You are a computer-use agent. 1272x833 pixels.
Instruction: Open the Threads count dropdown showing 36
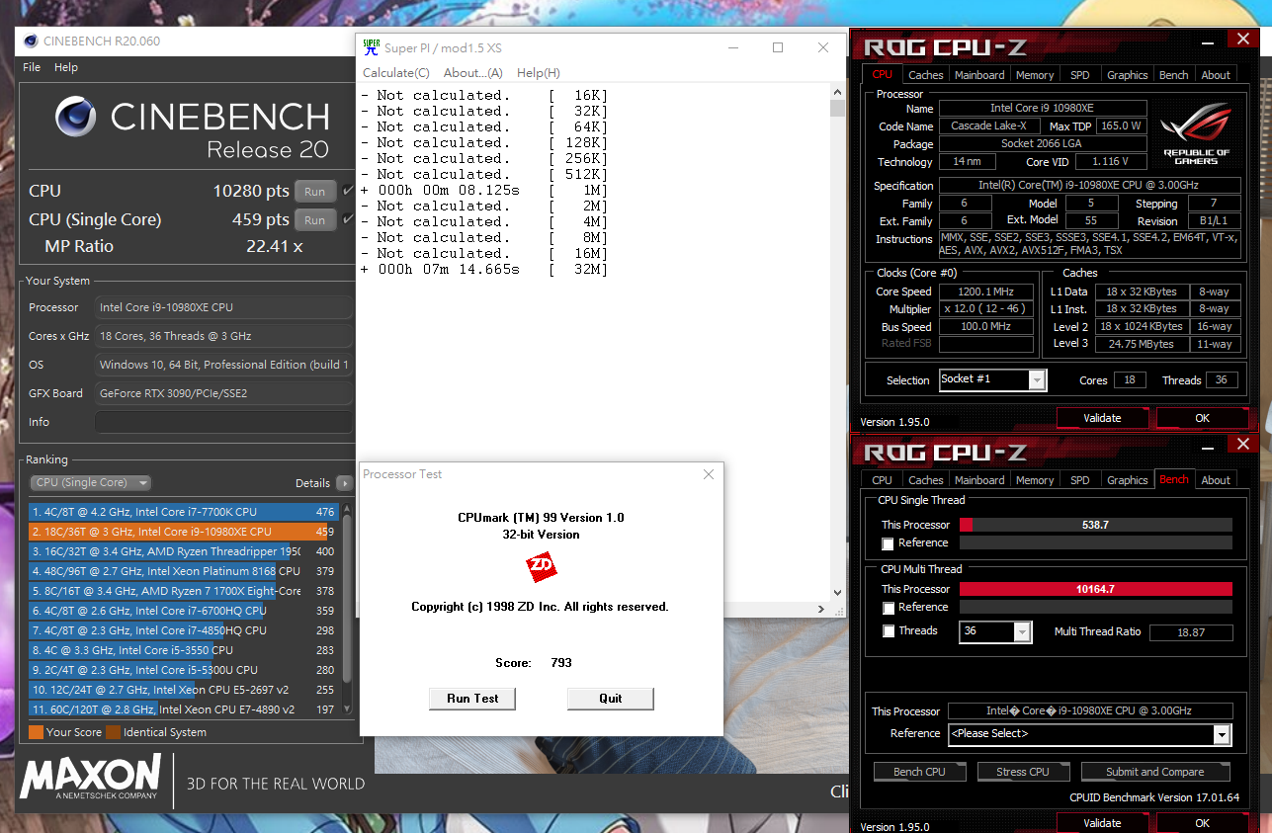click(995, 631)
